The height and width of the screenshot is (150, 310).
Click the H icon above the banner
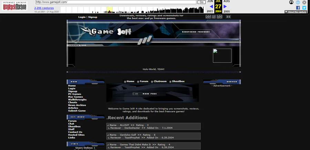point(228,17)
